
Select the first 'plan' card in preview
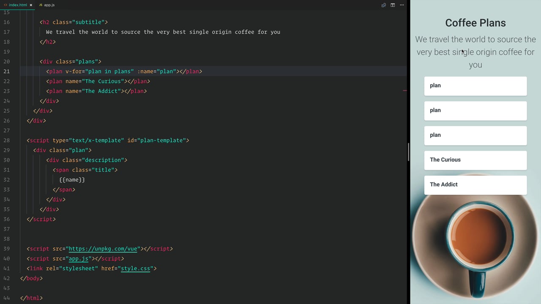[475, 86]
